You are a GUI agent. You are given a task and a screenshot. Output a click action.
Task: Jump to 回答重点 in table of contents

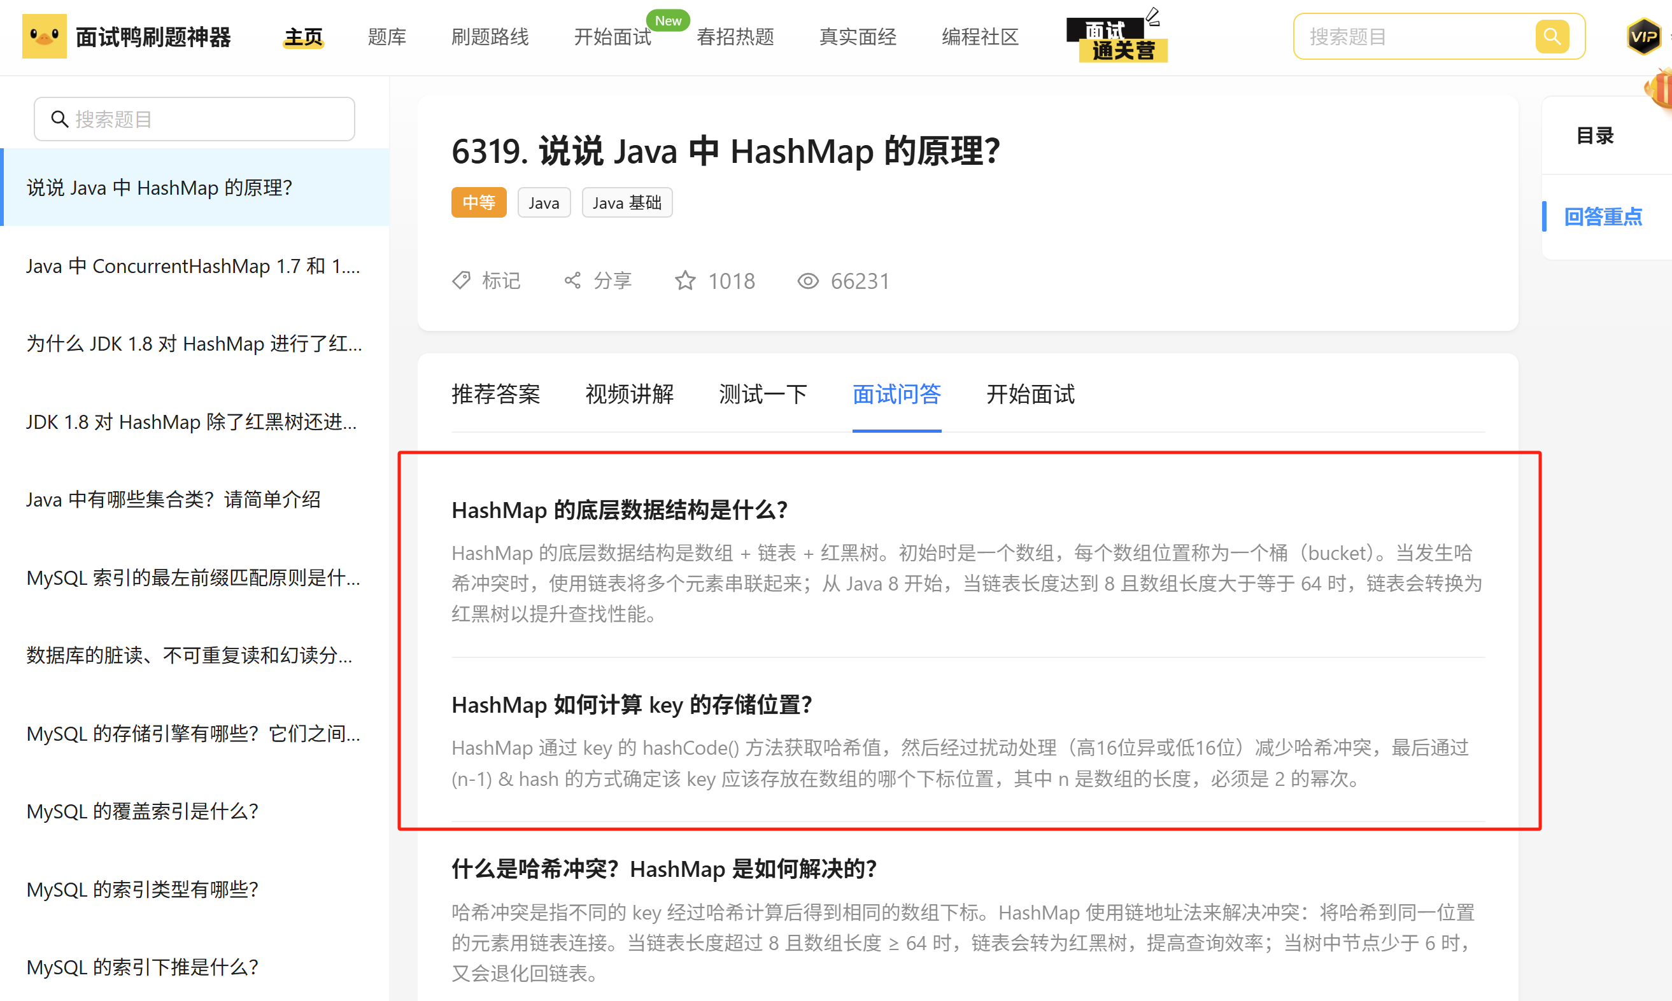[x=1603, y=216]
